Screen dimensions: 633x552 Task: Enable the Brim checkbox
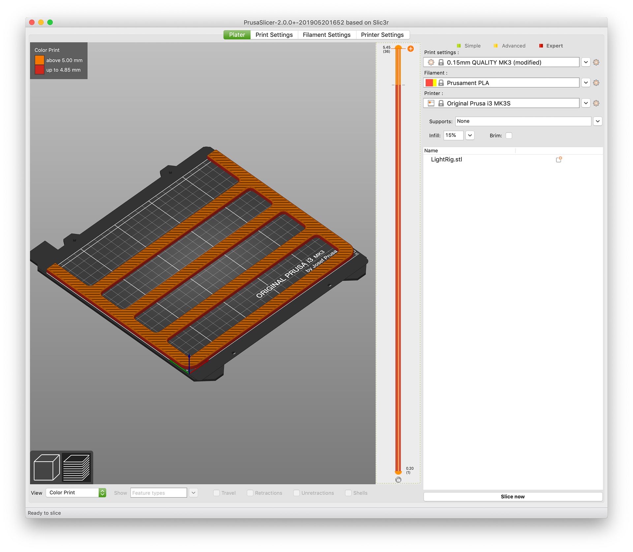(x=509, y=136)
